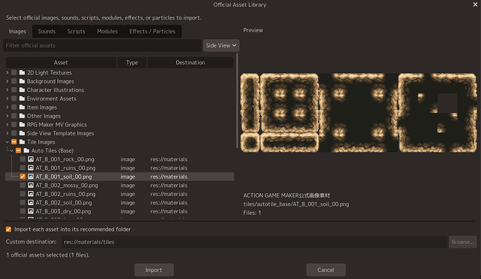The image size is (481, 279).
Task: Click the Character Illustrations folder icon
Action: (22, 90)
